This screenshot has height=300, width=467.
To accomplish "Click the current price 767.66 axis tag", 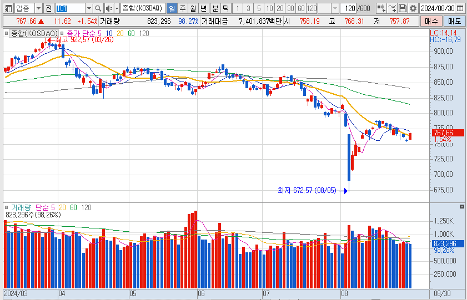I will point(448,133).
